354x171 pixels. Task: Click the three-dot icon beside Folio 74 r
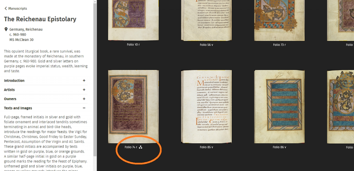tap(140, 147)
